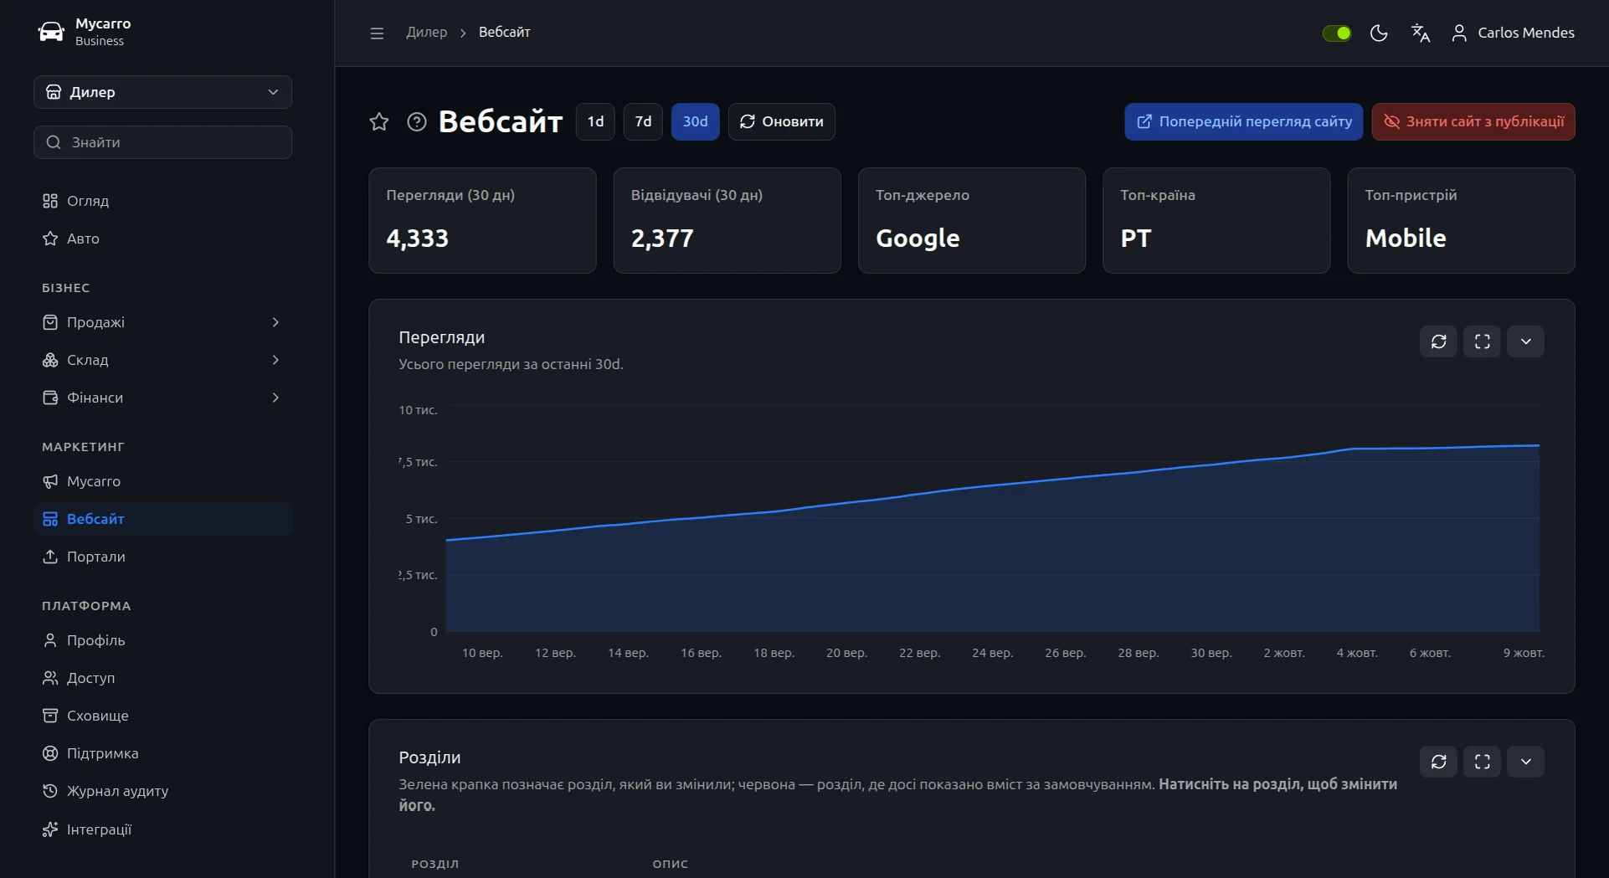1609x878 pixels.
Task: Click the favorite star icon beside Вебсайт
Action: point(379,122)
